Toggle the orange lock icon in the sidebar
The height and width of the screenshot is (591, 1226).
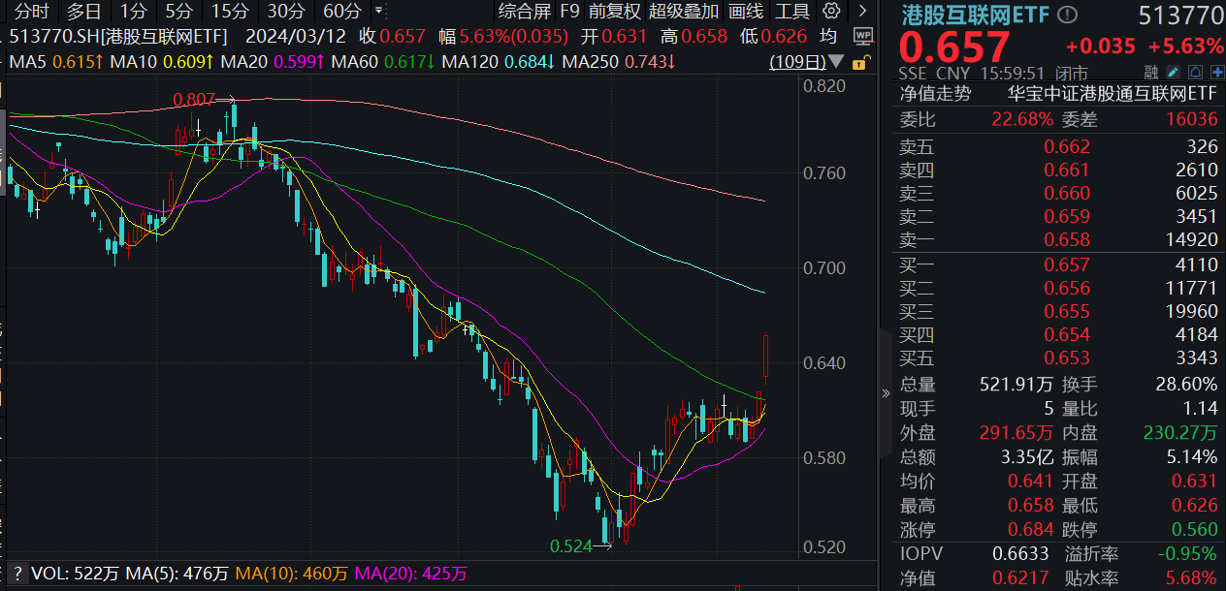click(859, 62)
